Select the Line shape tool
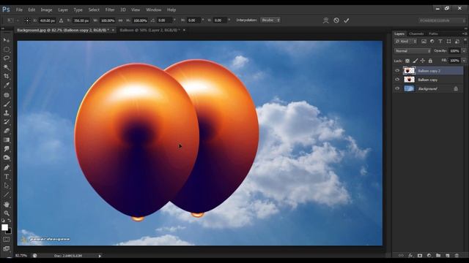The height and width of the screenshot is (263, 469). click(7, 195)
